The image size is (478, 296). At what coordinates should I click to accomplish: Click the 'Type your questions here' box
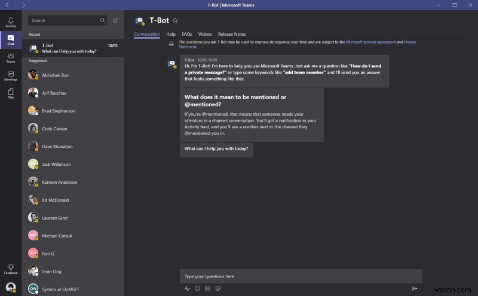click(301, 276)
